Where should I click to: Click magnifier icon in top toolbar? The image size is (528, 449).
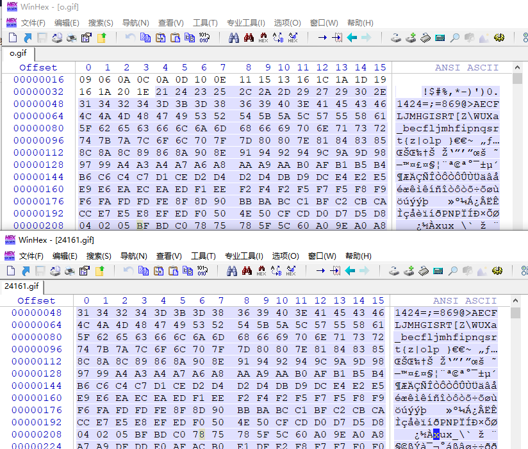[x=455, y=38]
